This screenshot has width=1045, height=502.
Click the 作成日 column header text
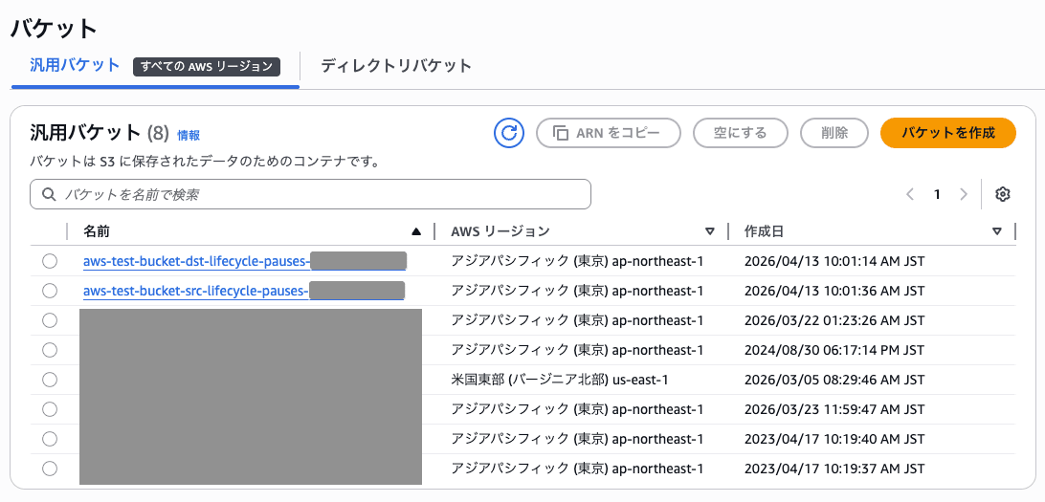click(764, 231)
